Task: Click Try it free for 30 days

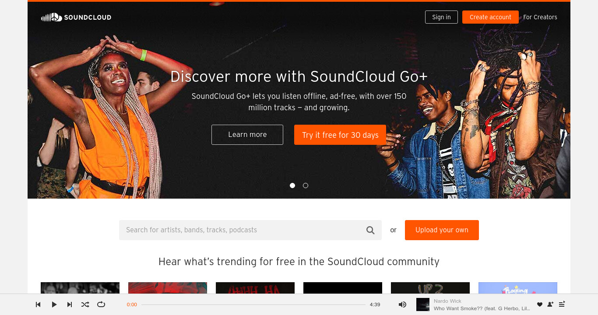Action: point(340,135)
